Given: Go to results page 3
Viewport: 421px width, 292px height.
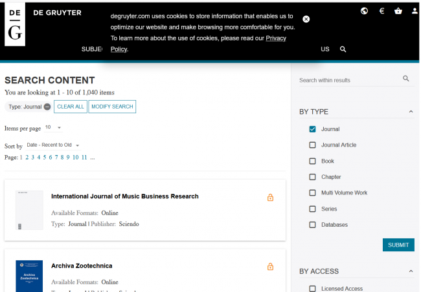Looking at the screenshot, I should click(33, 158).
